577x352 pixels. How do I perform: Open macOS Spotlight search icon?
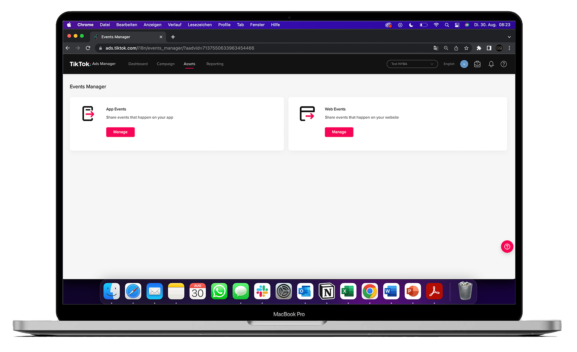point(447,25)
